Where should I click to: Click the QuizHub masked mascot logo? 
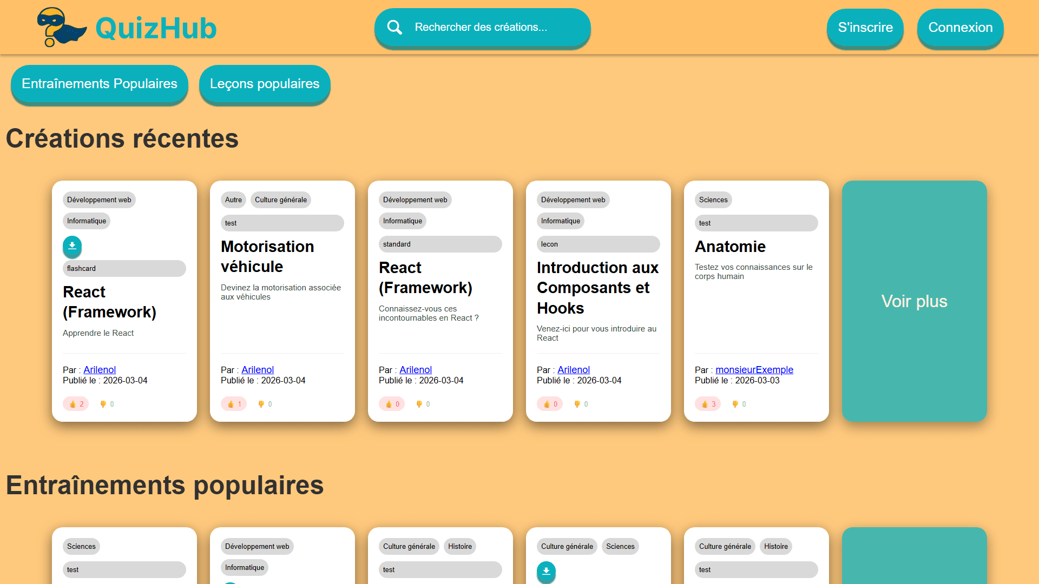pos(61,27)
